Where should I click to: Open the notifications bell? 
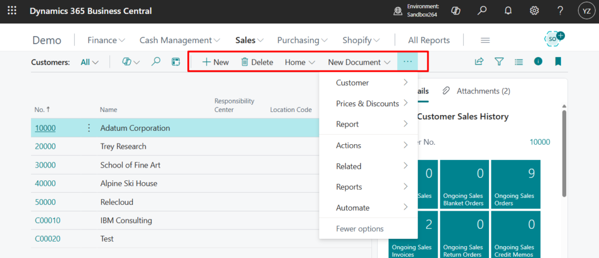coord(508,11)
